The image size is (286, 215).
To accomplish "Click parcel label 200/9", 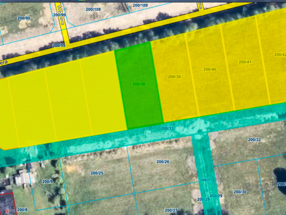I will [x=48, y=182].
